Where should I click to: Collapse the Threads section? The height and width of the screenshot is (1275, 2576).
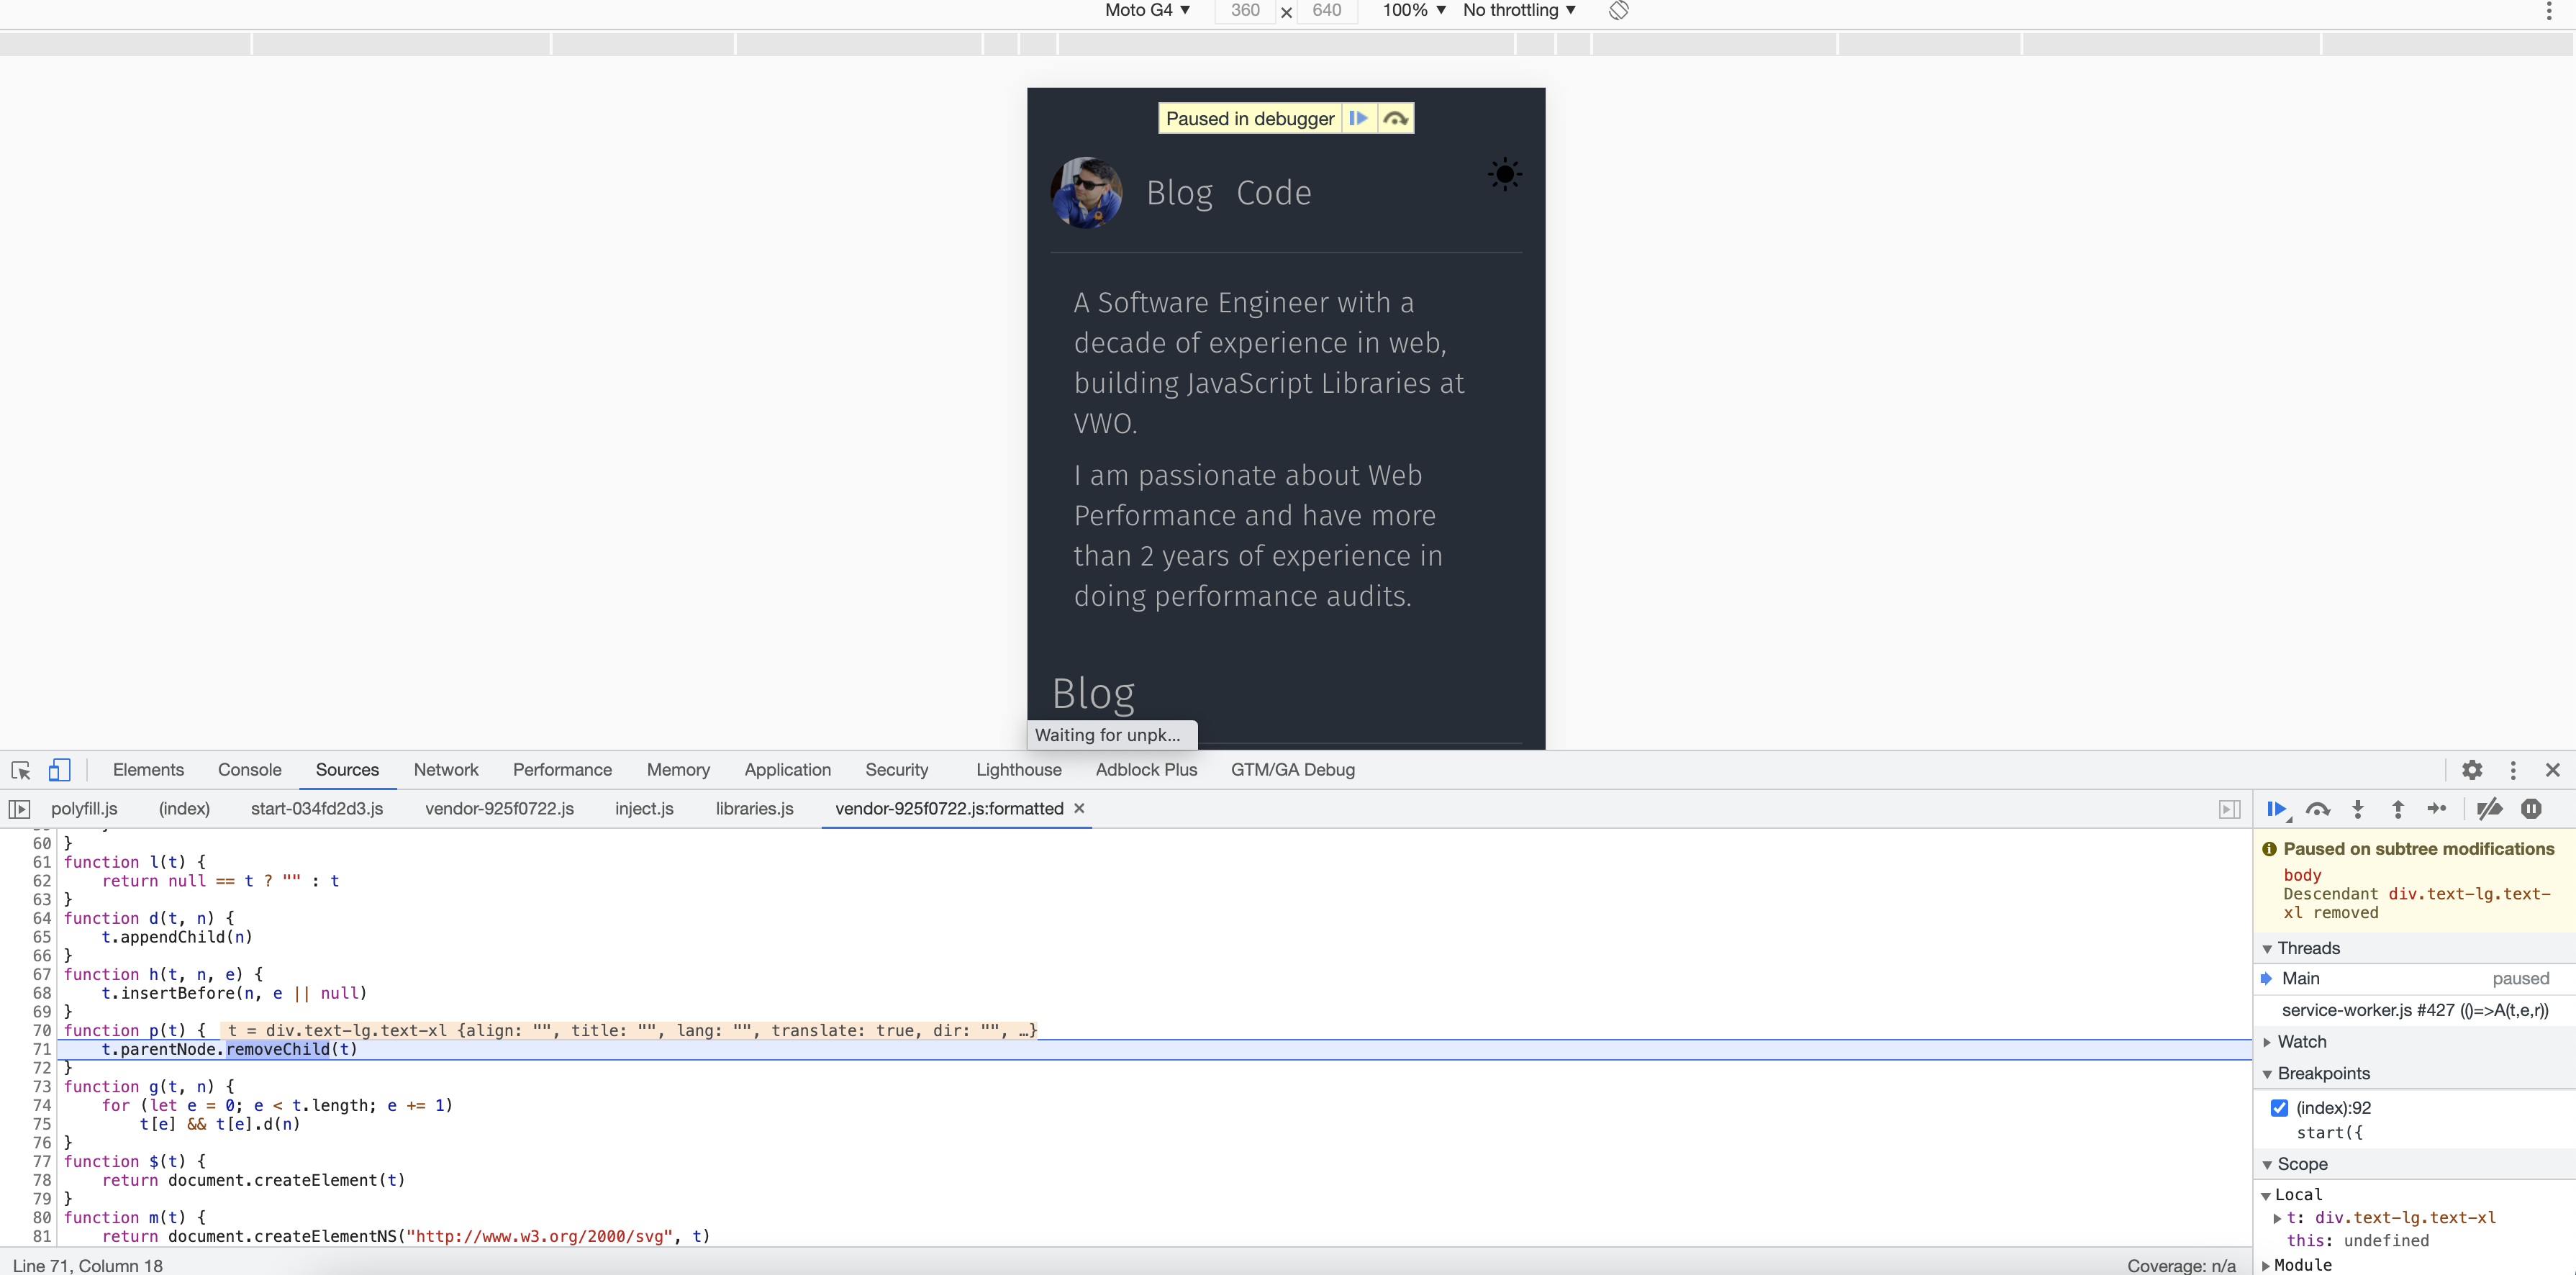click(x=2308, y=948)
